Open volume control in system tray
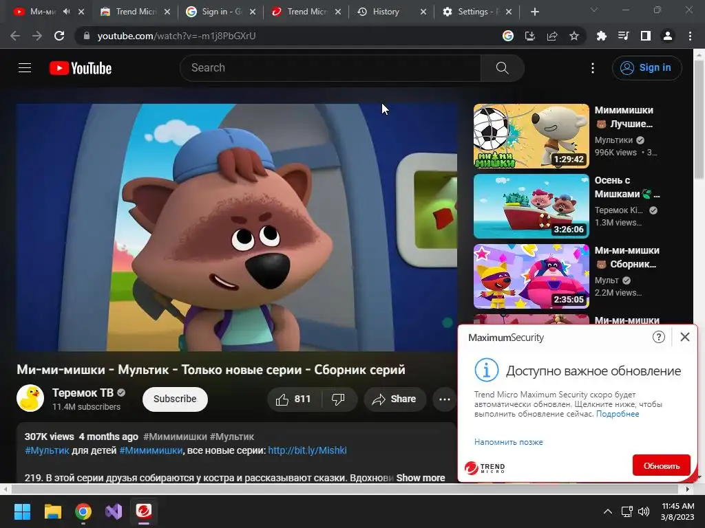Viewport: 705px width, 528px height. [644, 511]
